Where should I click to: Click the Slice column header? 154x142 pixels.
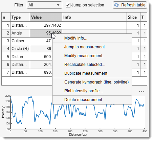(134, 17)
